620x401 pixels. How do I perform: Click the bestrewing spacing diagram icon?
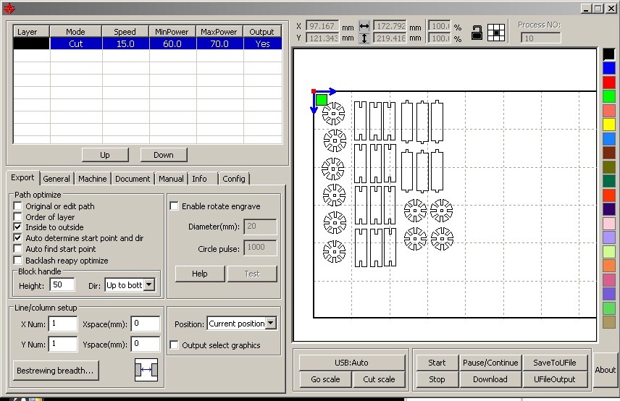point(146,370)
